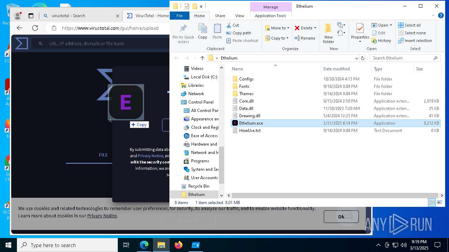Open Microsoft Edge from taskbar
The height and width of the screenshot is (252, 449).
(144, 245)
